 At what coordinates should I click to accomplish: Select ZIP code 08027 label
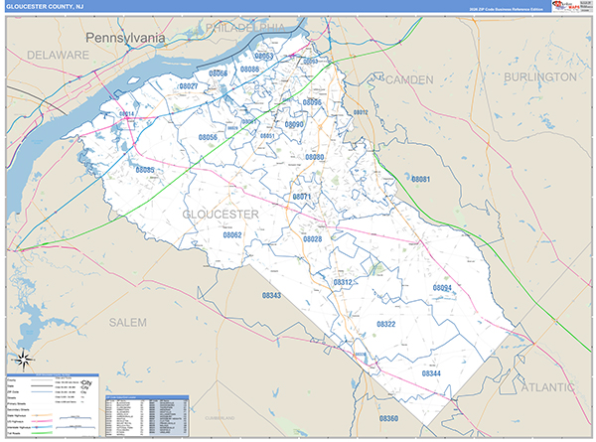(x=189, y=86)
